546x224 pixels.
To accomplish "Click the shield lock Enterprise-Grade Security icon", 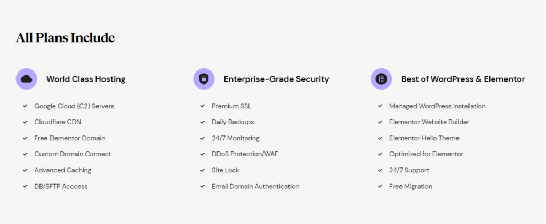I will [204, 79].
